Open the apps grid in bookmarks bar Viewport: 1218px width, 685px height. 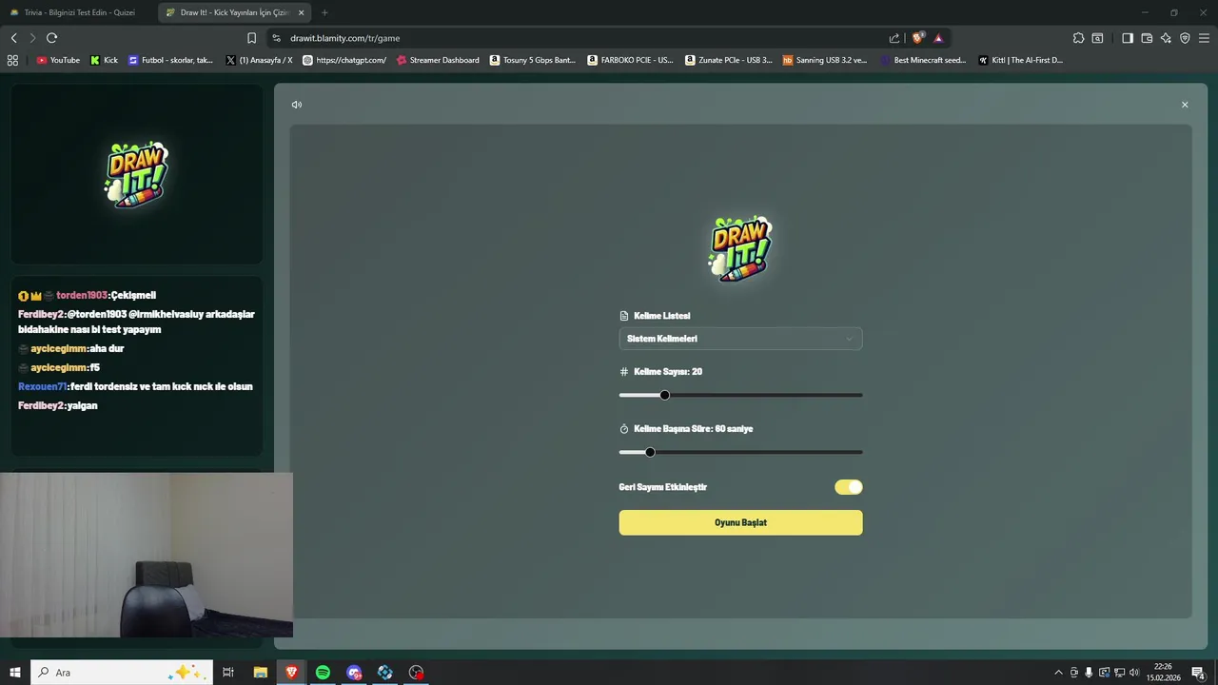pyautogui.click(x=12, y=60)
